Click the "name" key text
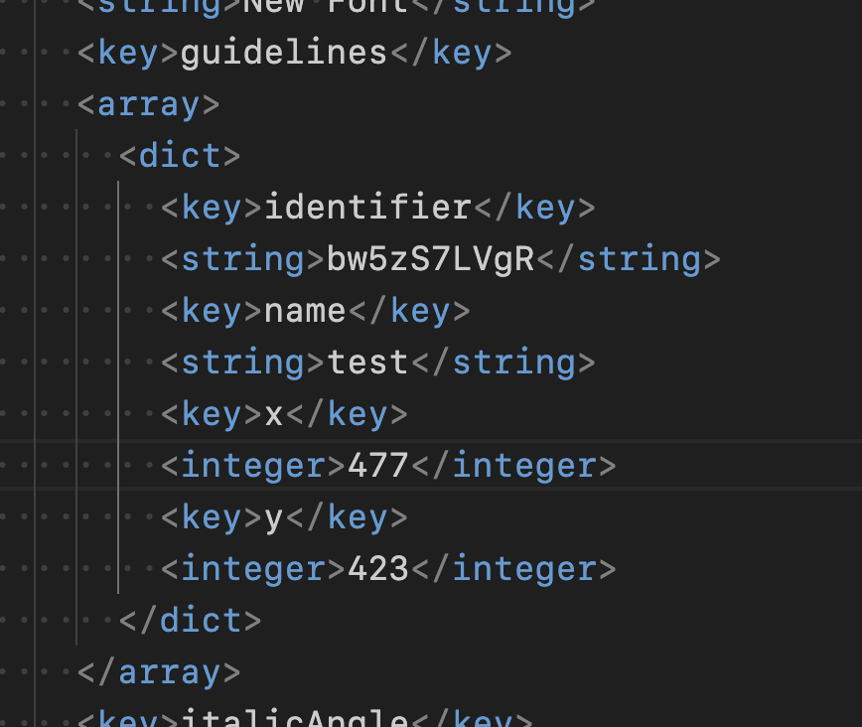Screen dimensions: 862x727 tap(305, 311)
